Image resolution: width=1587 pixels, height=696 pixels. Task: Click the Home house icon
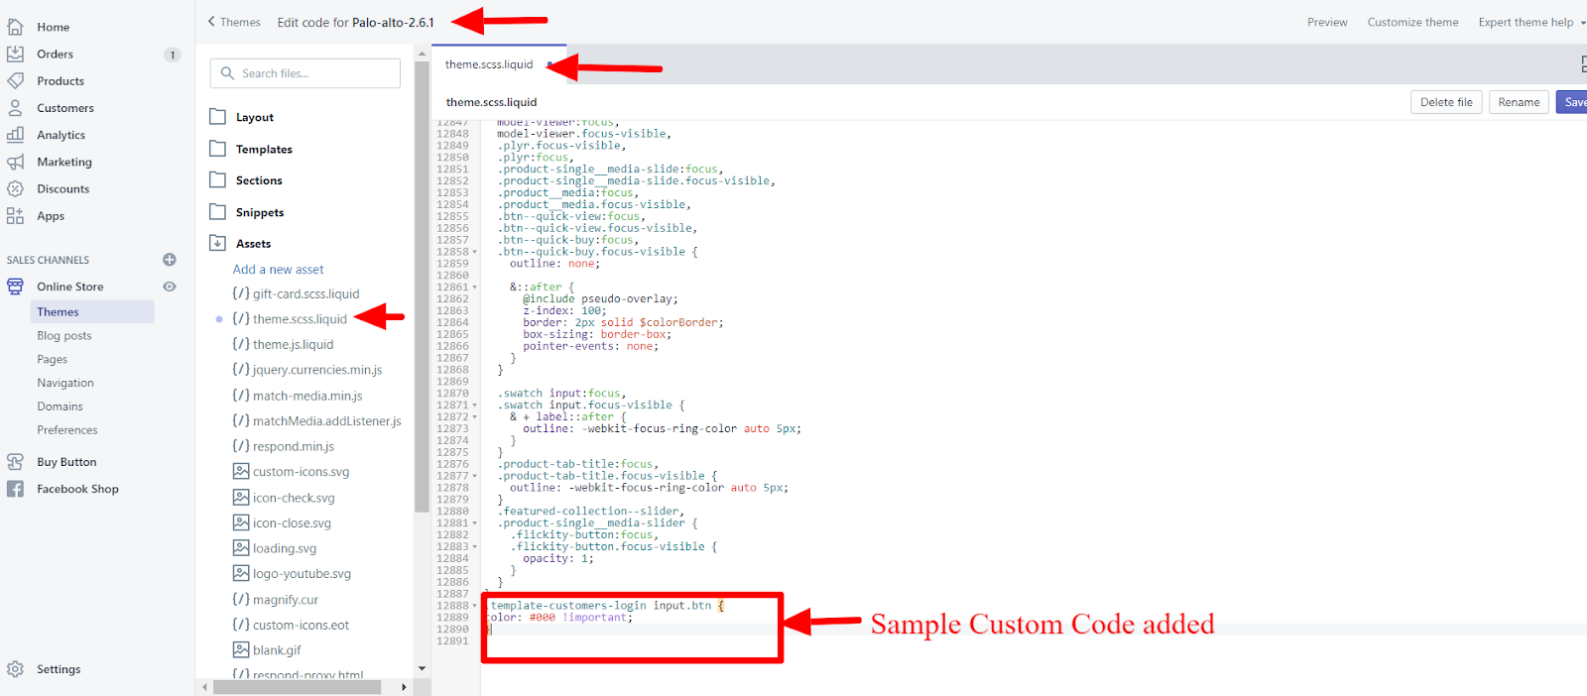[15, 27]
